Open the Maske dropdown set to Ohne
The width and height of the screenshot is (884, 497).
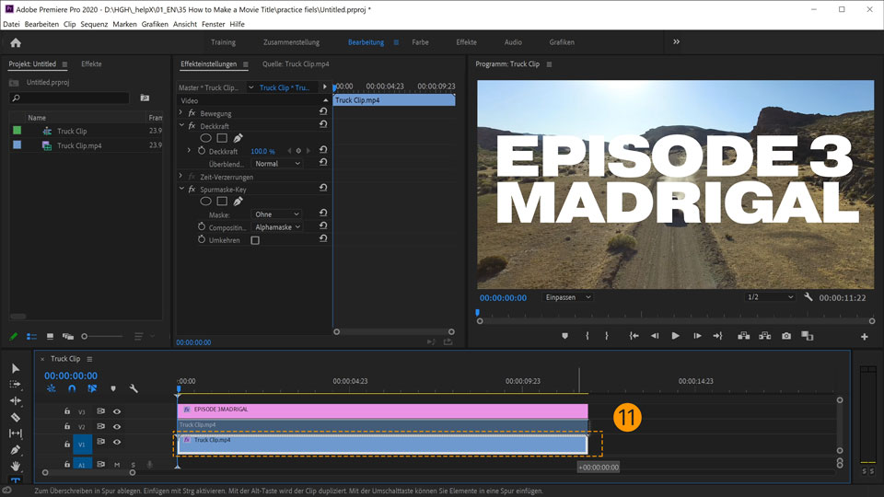(x=277, y=214)
